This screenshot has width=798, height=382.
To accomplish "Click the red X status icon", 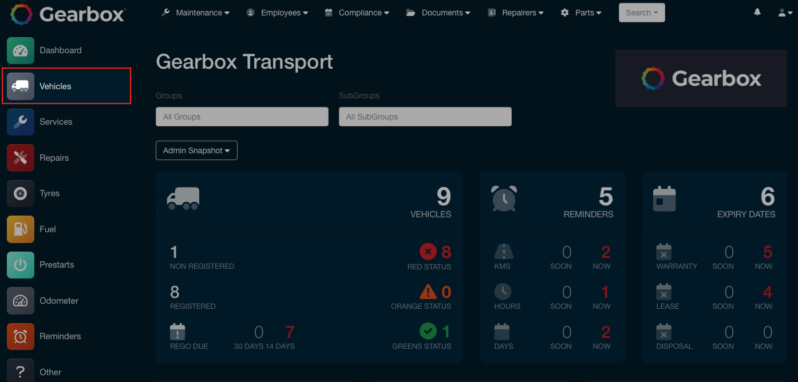I will (x=428, y=252).
